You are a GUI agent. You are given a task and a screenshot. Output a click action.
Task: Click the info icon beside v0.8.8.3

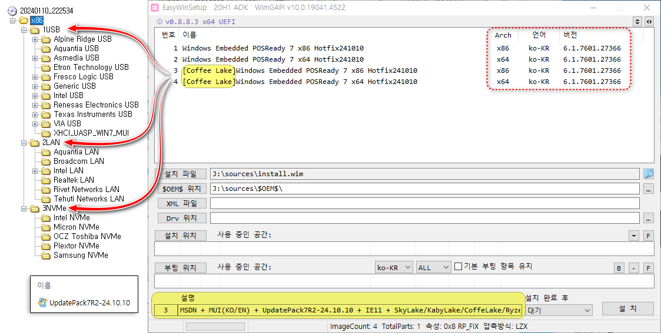(x=160, y=22)
